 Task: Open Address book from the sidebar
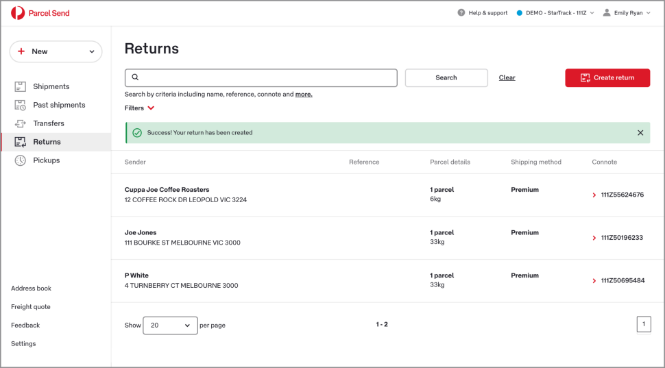click(x=31, y=289)
